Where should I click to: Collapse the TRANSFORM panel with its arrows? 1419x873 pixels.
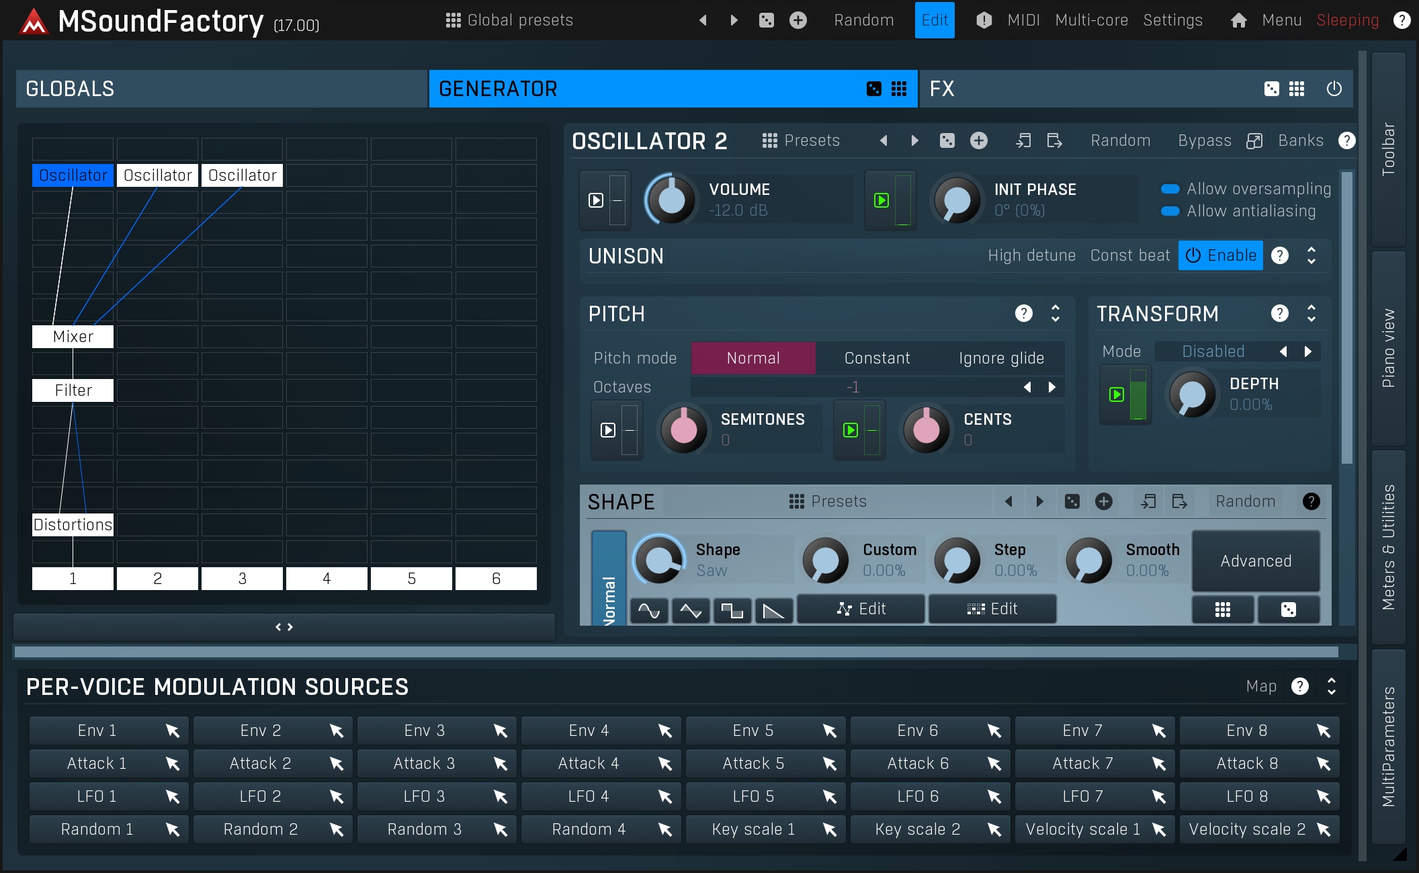pos(1311,313)
